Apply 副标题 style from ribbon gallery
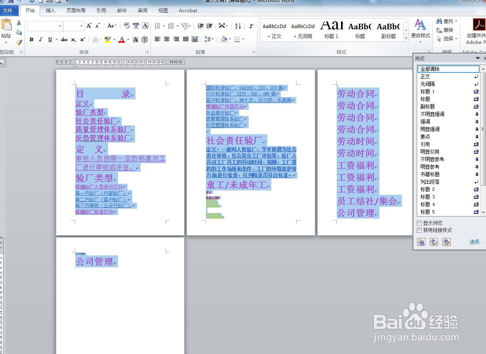The width and height of the screenshot is (486, 354). click(389, 29)
